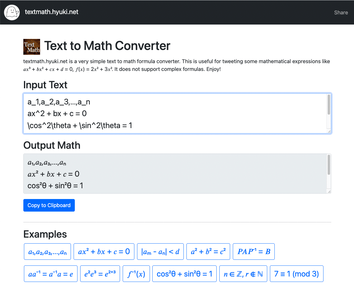This screenshot has width=354, height=287.
Task: Insert the e²e³ = e²⁺³ example
Action: (100, 274)
